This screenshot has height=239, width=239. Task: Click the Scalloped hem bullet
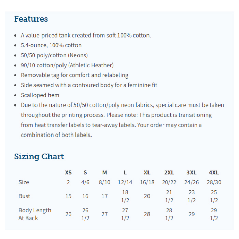click(x=40, y=95)
